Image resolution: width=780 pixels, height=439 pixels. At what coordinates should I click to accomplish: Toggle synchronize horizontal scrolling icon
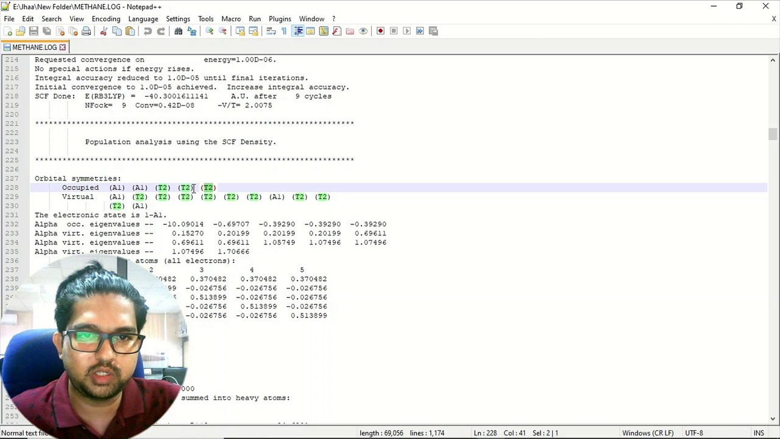pos(253,31)
